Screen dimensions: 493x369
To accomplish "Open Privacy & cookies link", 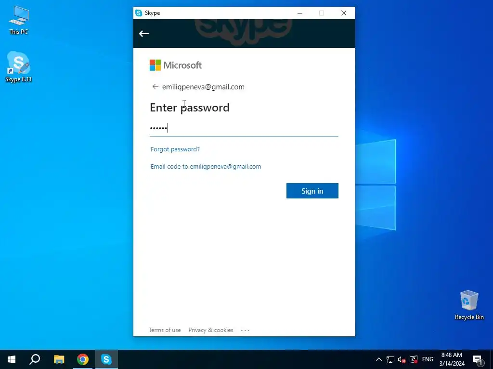I will coord(211,330).
